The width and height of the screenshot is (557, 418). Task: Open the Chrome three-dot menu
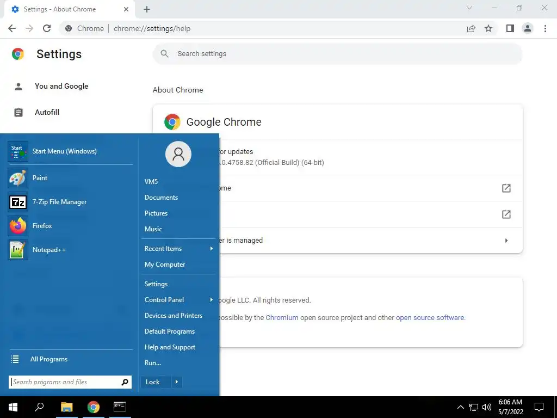click(545, 28)
